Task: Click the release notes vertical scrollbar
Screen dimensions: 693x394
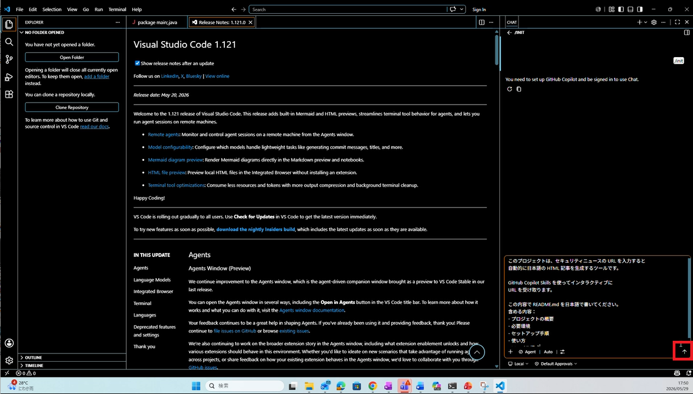Action: 497,50
